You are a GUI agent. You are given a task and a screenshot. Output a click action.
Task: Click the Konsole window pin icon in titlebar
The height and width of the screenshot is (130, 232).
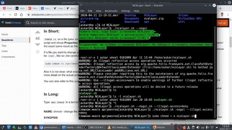click(81, 5)
